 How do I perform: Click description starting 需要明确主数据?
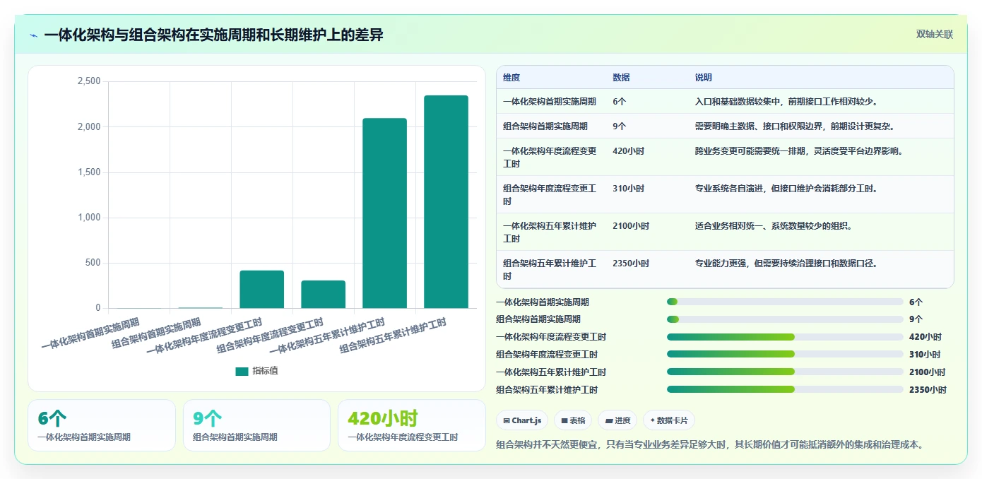(797, 126)
